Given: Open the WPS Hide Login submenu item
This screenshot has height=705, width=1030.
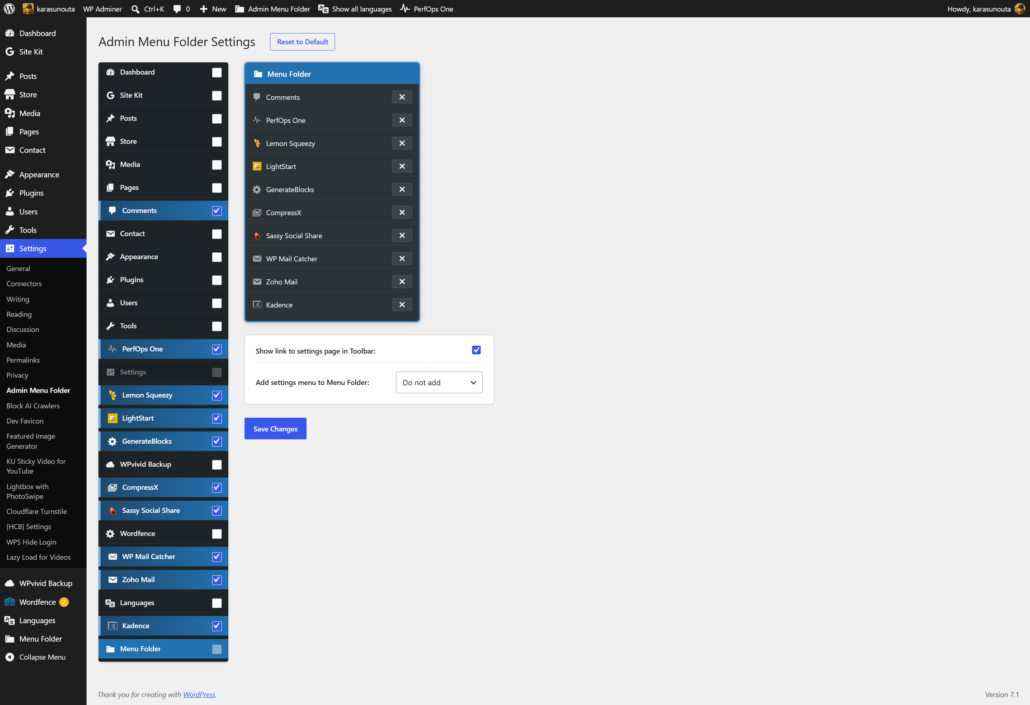Looking at the screenshot, I should pos(31,542).
